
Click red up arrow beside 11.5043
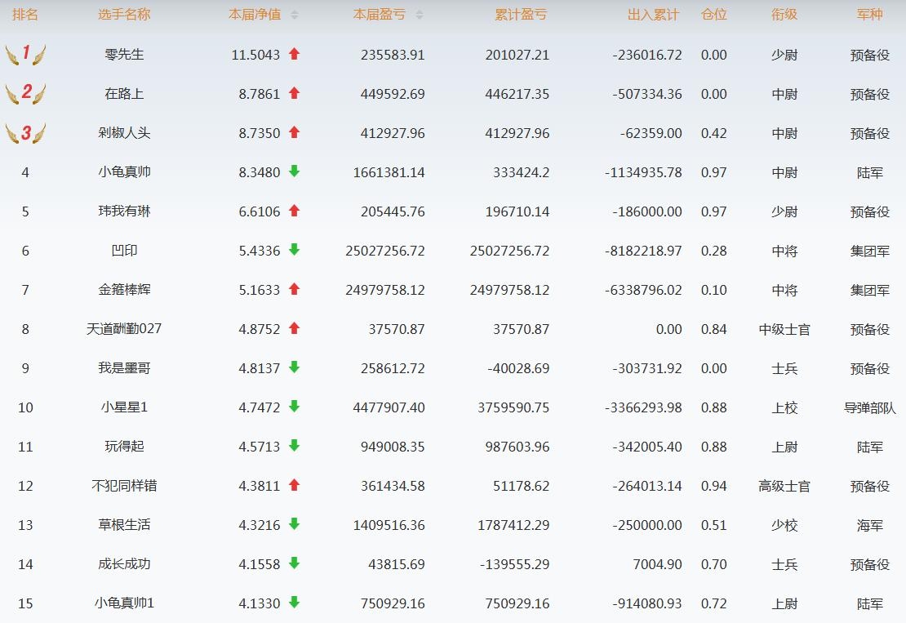pos(295,54)
